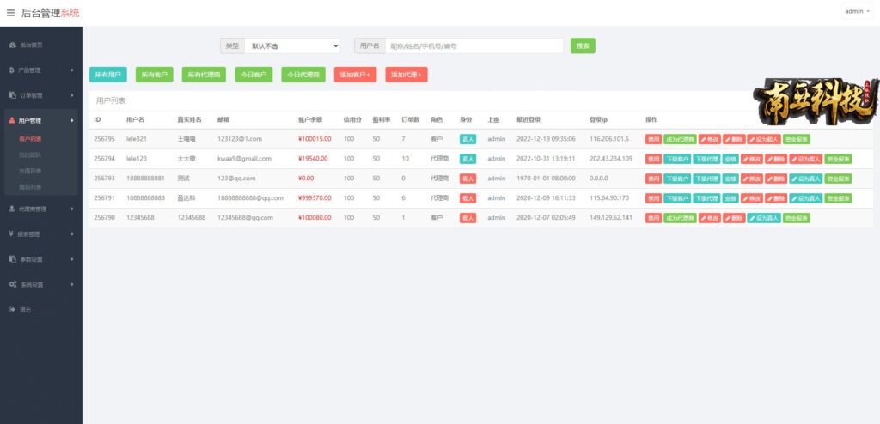Click pencil 设为真人 button for 18888888881
Screen dimensions: 880x424
click(806, 179)
